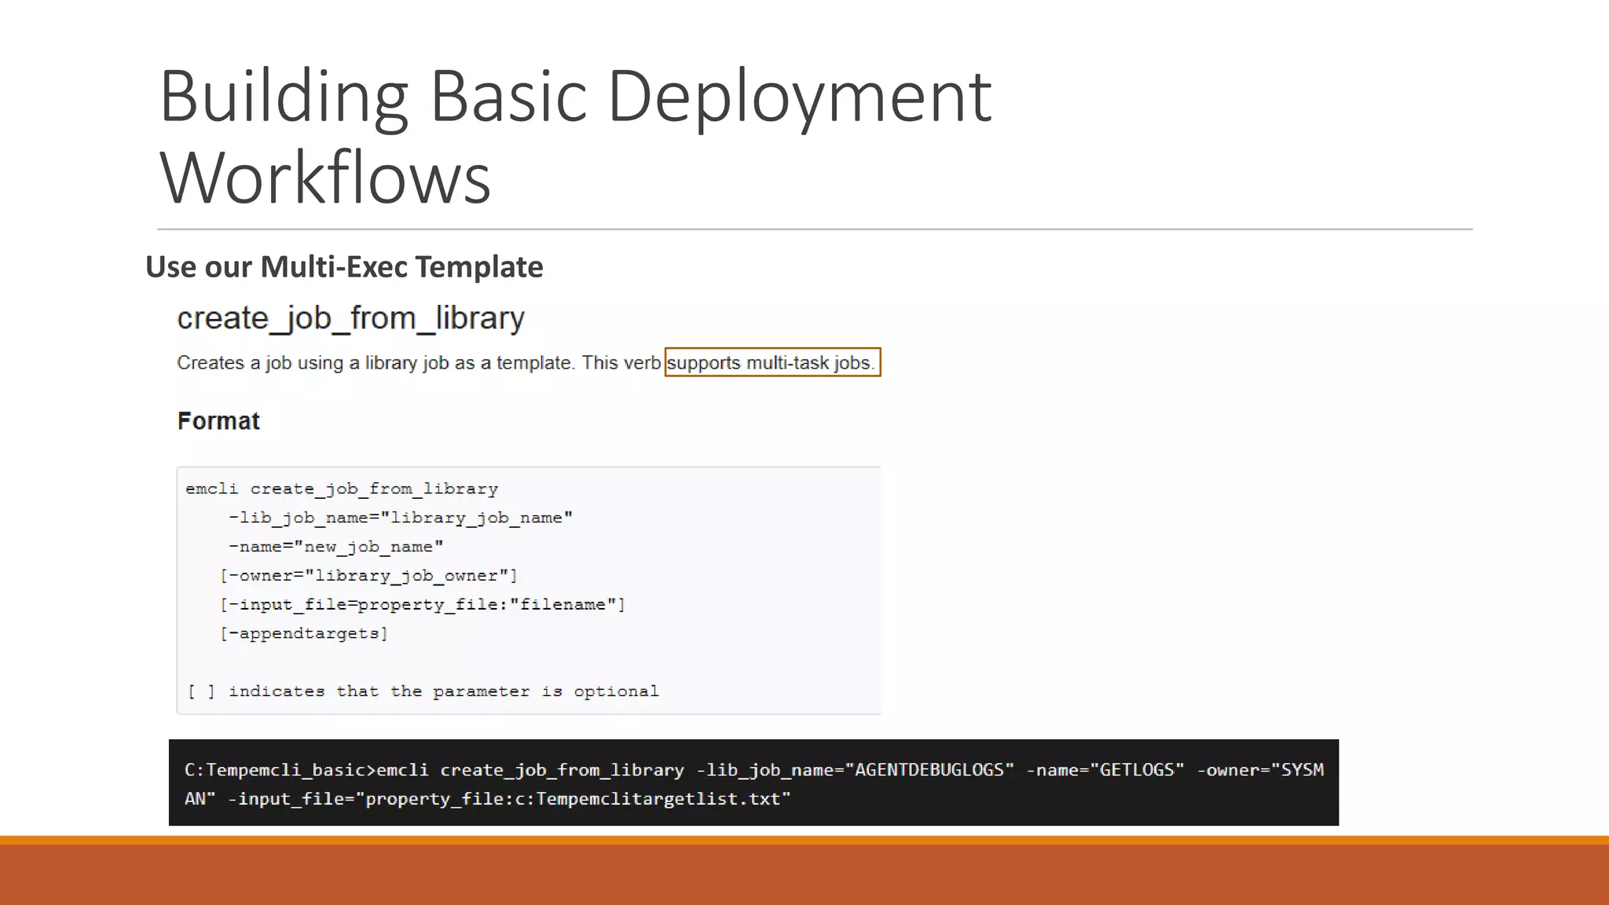The height and width of the screenshot is (905, 1609).
Task: Click the [-input_file=property_file:"filename"] line
Action: tap(423, 605)
